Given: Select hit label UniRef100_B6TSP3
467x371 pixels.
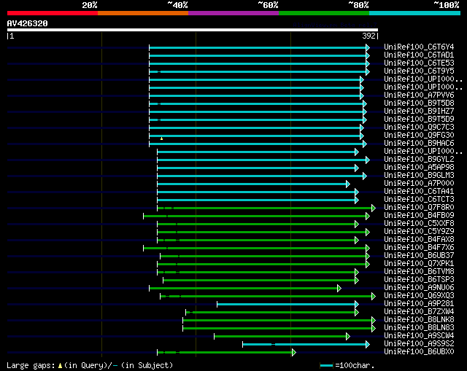Looking at the screenshot, I should pos(419,280).
